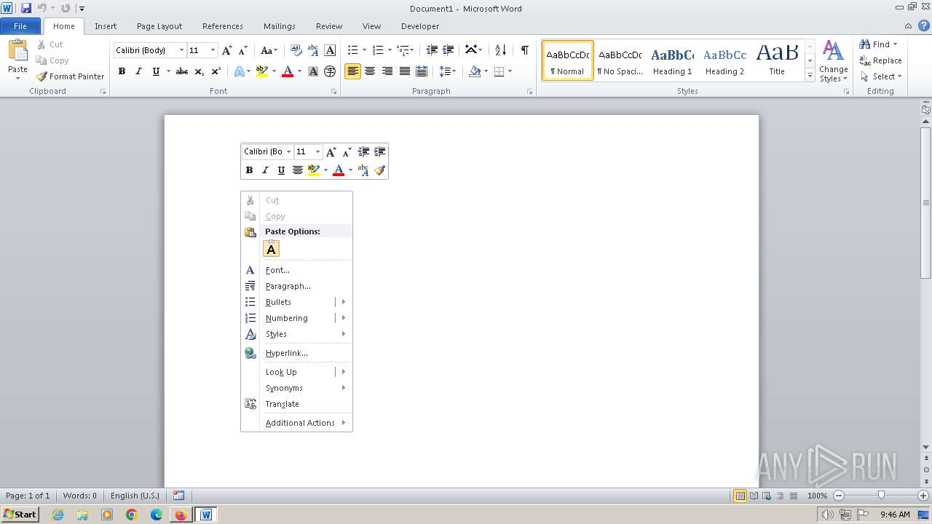Toggle Italic in the ribbon
Image resolution: width=932 pixels, height=524 pixels.
click(138, 71)
